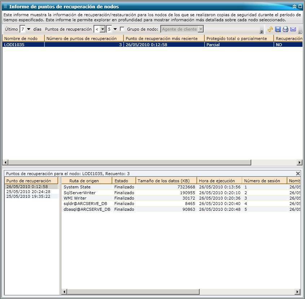Sort by Hora de ejecución column header

click(x=219, y=181)
